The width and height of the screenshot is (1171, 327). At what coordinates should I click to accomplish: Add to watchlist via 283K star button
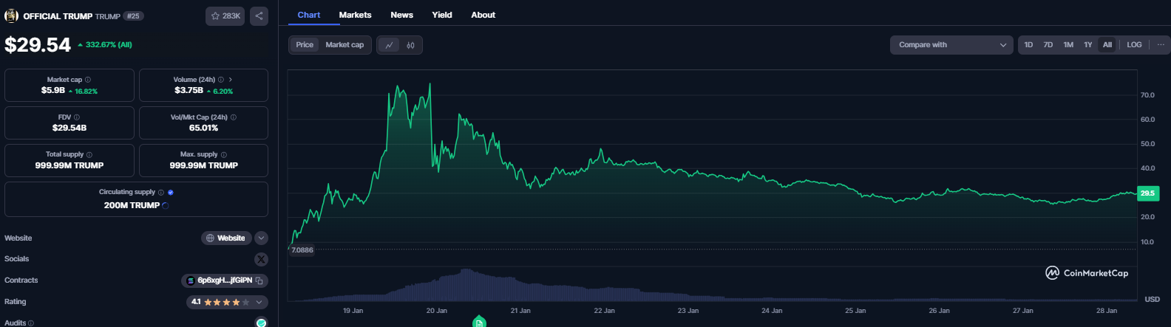pyautogui.click(x=225, y=16)
